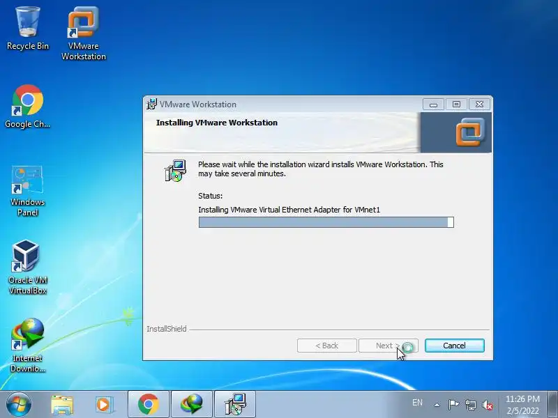Click the Installing VMware Virtual Ethernet Adapter status text
558x418 pixels.
(x=289, y=210)
